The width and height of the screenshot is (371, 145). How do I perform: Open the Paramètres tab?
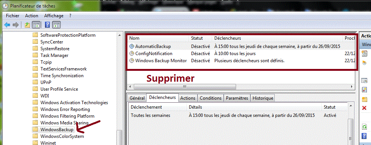(x=237, y=98)
